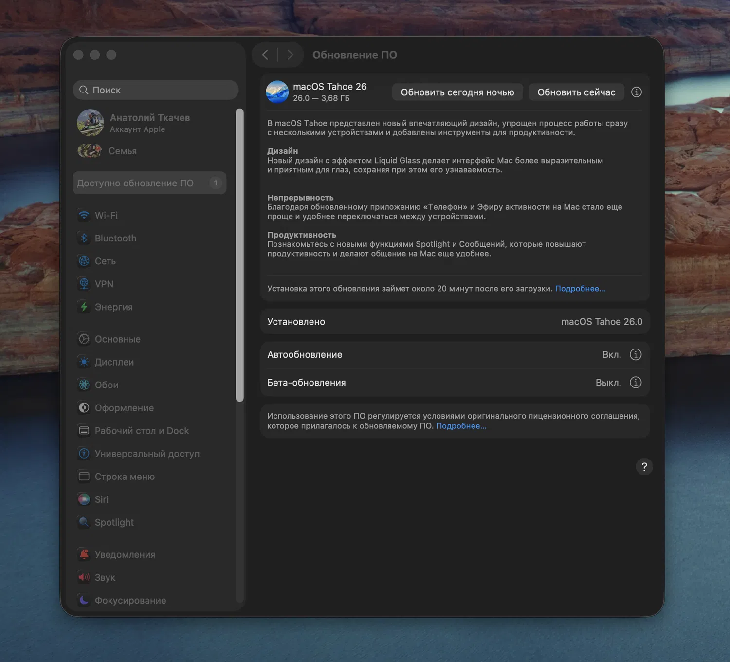Click the Bluetooth icon in sidebar
The width and height of the screenshot is (730, 662).
[84, 238]
